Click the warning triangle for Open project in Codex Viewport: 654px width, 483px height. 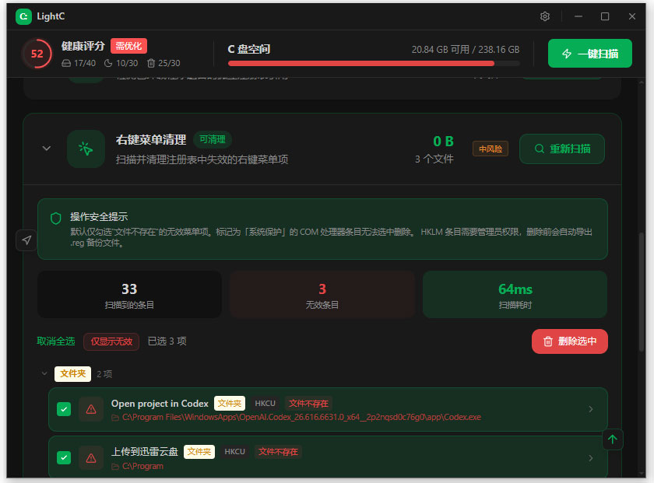pos(91,409)
